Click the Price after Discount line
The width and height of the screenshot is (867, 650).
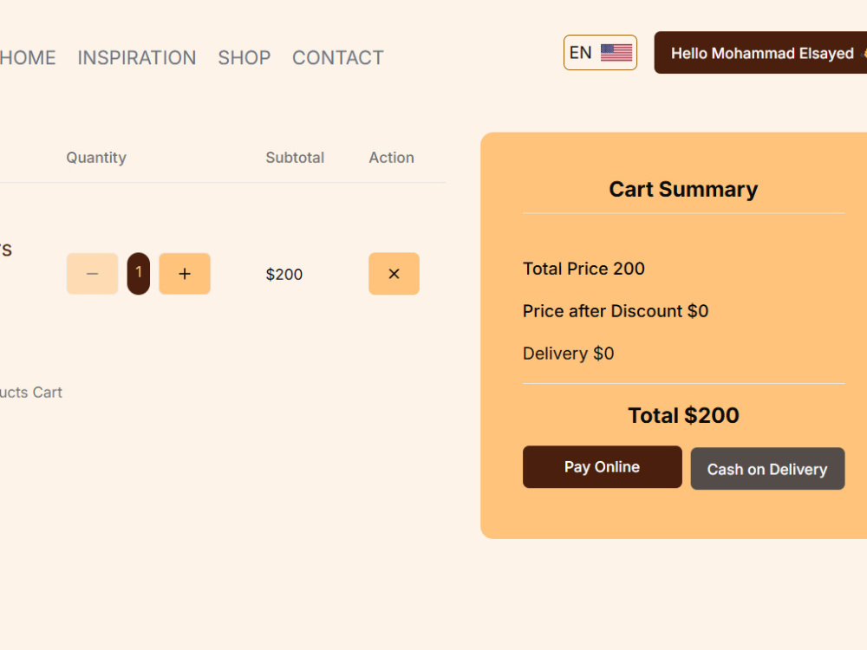(616, 311)
